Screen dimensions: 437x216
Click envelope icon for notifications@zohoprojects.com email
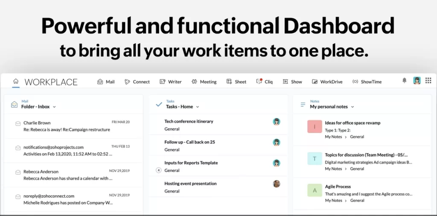[18, 148]
